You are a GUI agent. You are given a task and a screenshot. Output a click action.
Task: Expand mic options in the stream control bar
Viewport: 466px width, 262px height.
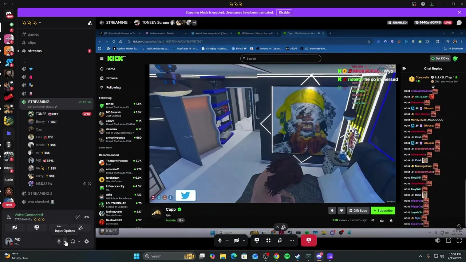tap(227, 241)
